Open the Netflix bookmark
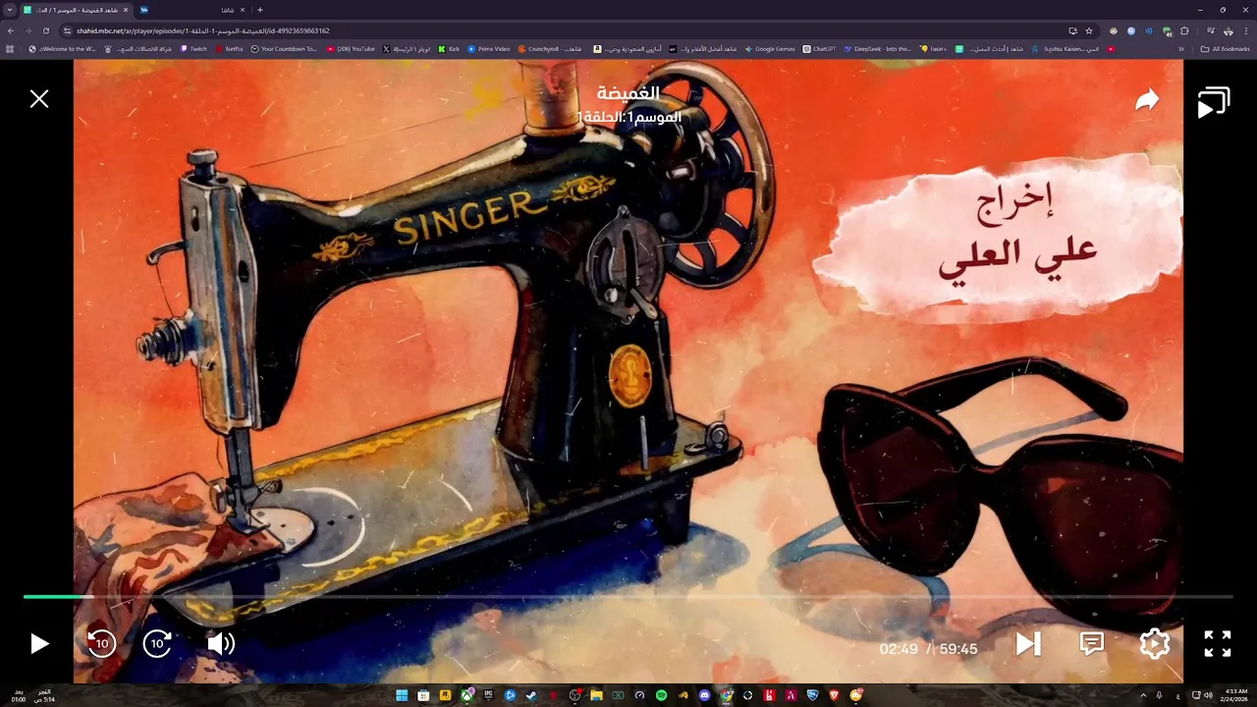 (x=229, y=49)
